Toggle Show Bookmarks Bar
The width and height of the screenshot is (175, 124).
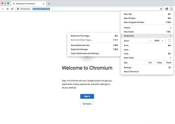[94, 45]
